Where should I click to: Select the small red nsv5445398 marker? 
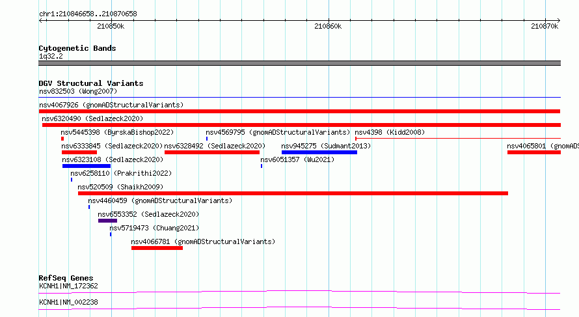tap(62, 139)
